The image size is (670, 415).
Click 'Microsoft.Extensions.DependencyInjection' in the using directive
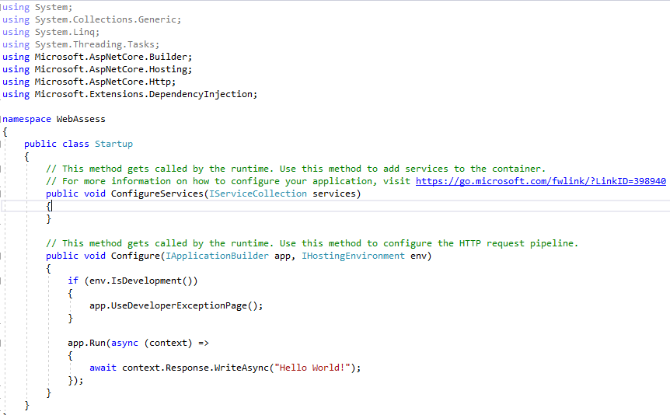click(x=144, y=94)
